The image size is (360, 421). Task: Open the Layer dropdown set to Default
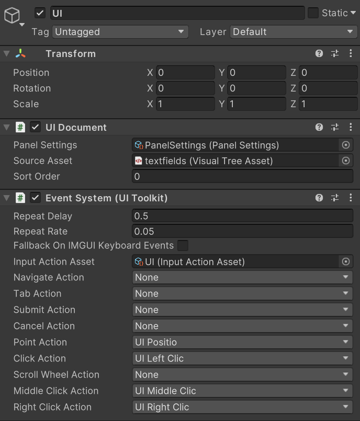pyautogui.click(x=293, y=32)
